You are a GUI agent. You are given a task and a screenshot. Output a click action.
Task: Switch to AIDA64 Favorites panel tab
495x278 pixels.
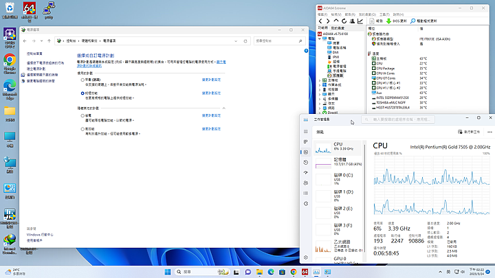(338, 28)
